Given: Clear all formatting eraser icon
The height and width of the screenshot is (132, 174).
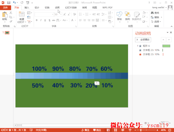Looking at the screenshot, I should click(x=74, y=14).
